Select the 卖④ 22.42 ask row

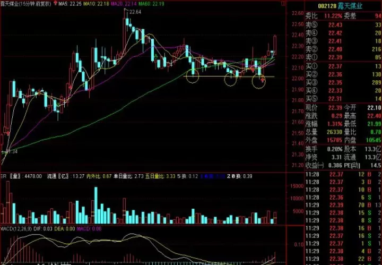coord(343,33)
